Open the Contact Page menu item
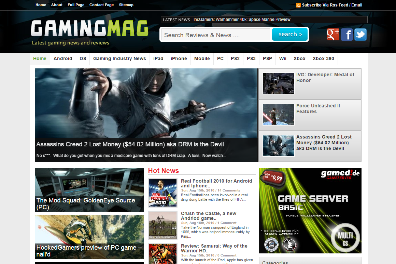The height and width of the screenshot is (264, 396). (101, 5)
